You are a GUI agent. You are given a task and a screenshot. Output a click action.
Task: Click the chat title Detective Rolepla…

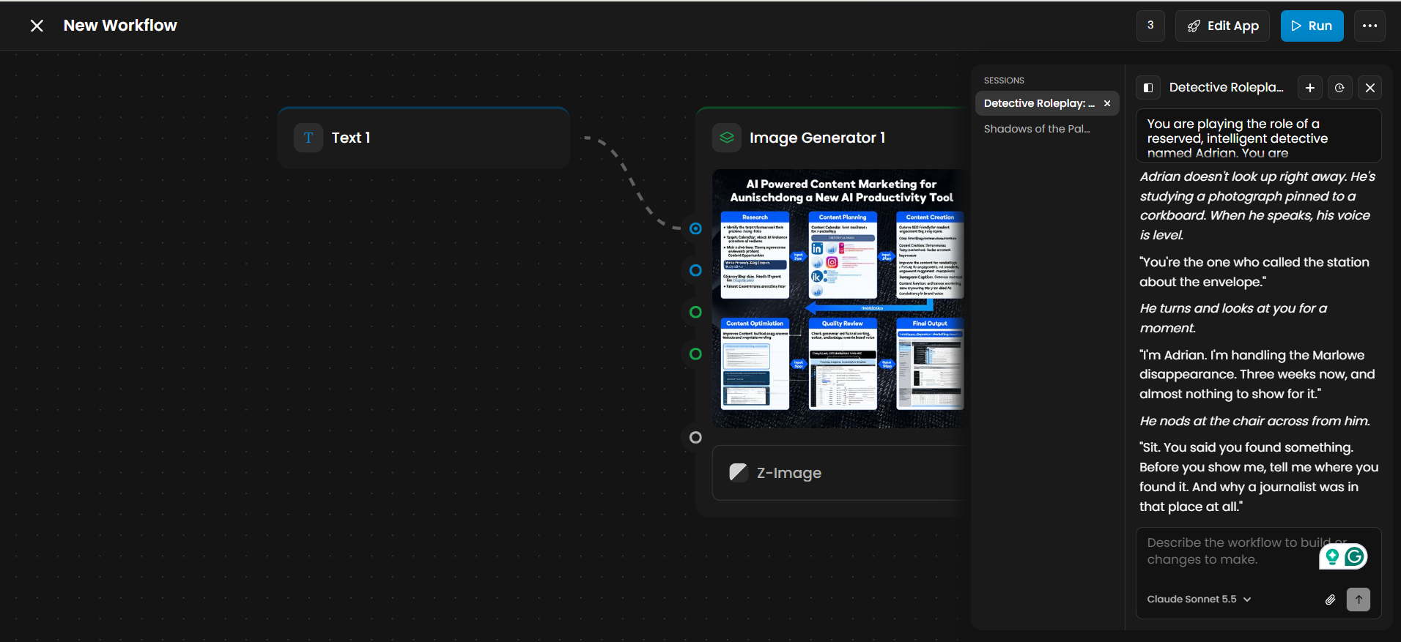click(1227, 87)
